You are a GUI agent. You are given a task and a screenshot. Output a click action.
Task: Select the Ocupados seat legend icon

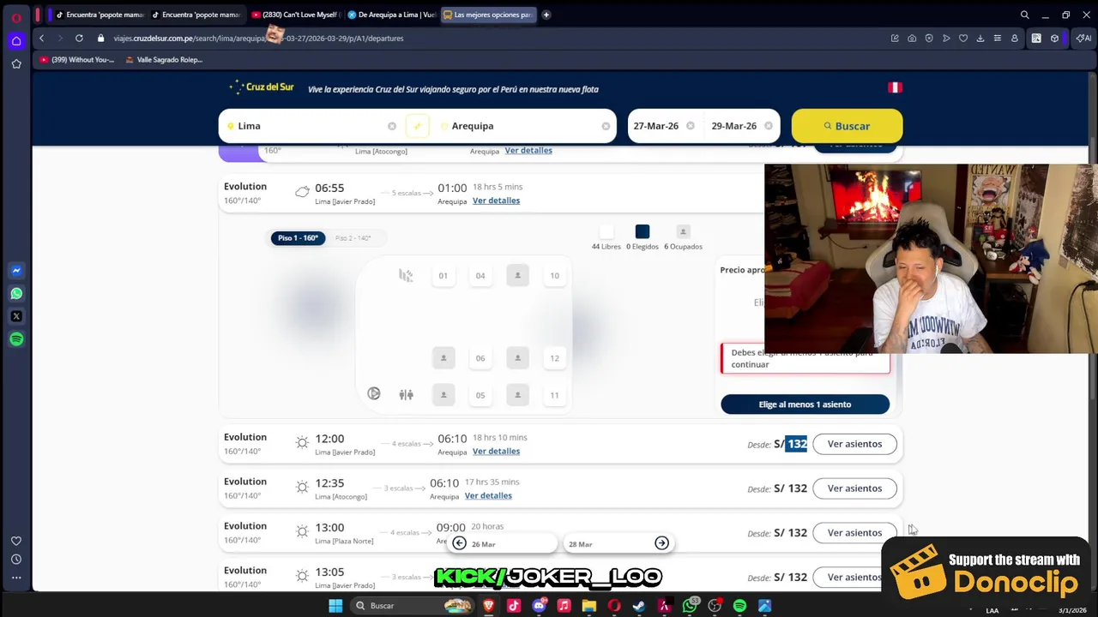[683, 231]
